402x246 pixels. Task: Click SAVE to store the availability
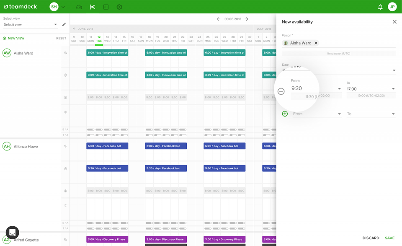tap(390, 238)
